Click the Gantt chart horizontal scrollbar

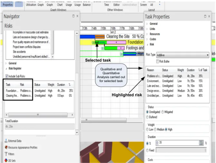point(103,120)
